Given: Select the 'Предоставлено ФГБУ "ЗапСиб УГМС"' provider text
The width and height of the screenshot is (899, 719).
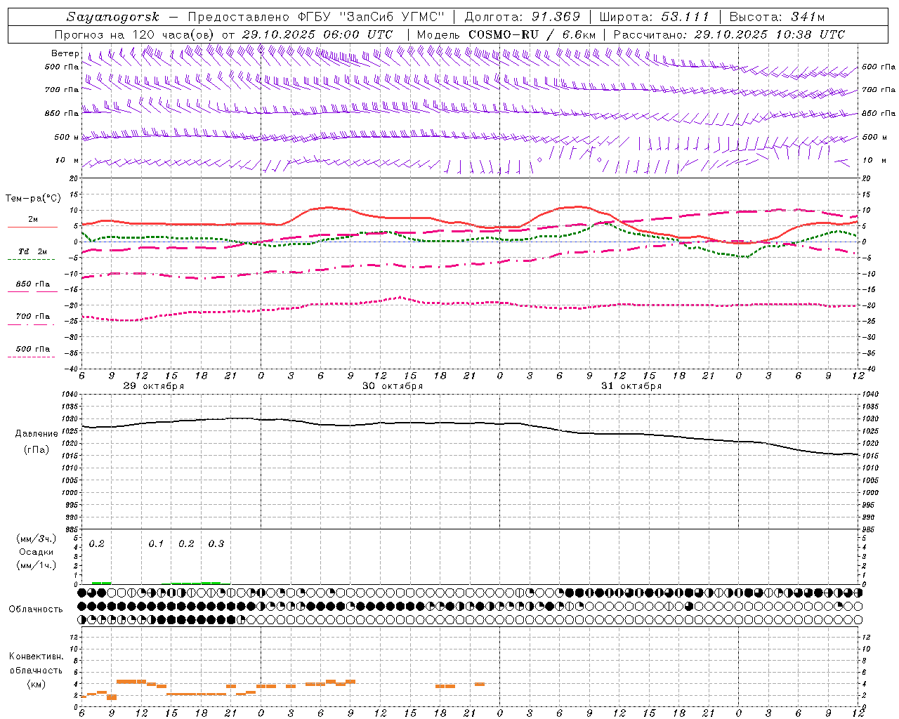Looking at the screenshot, I should [317, 17].
